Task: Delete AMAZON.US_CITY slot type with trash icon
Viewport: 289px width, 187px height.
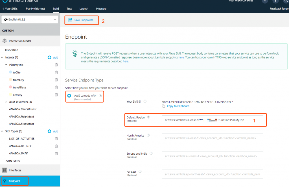Action: (56, 146)
